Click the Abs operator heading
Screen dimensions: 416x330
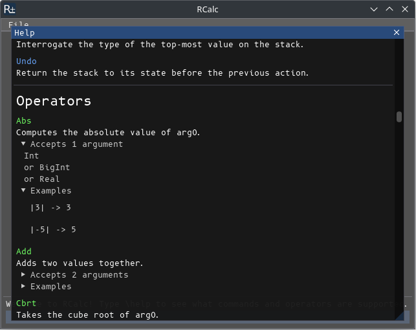(x=23, y=121)
